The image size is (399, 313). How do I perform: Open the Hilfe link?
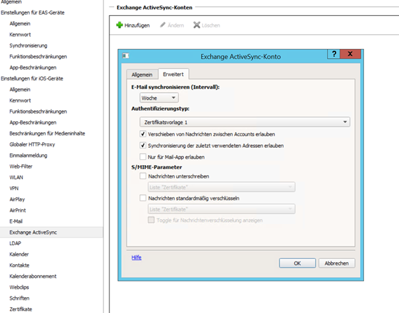click(x=137, y=258)
